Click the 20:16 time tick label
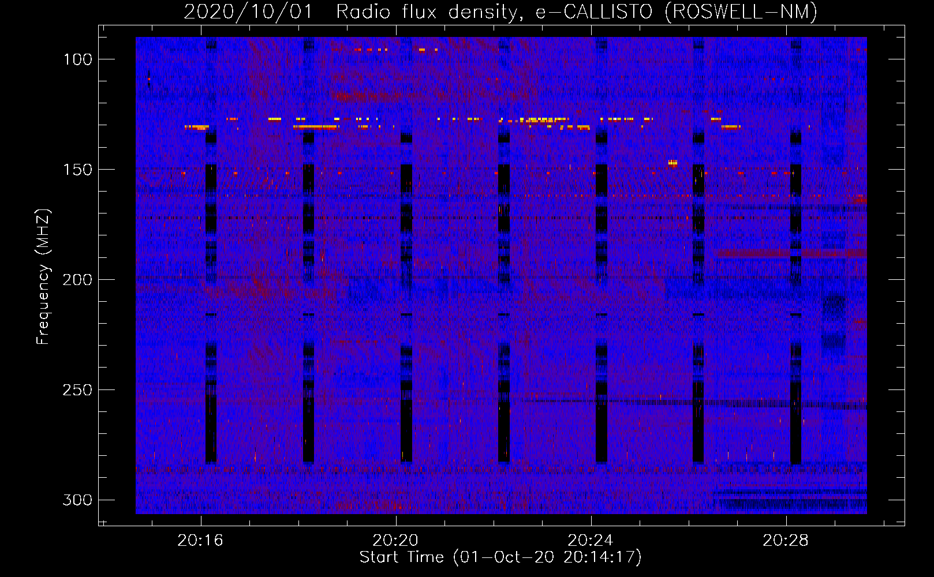Viewport: 934px width, 577px height. click(200, 541)
